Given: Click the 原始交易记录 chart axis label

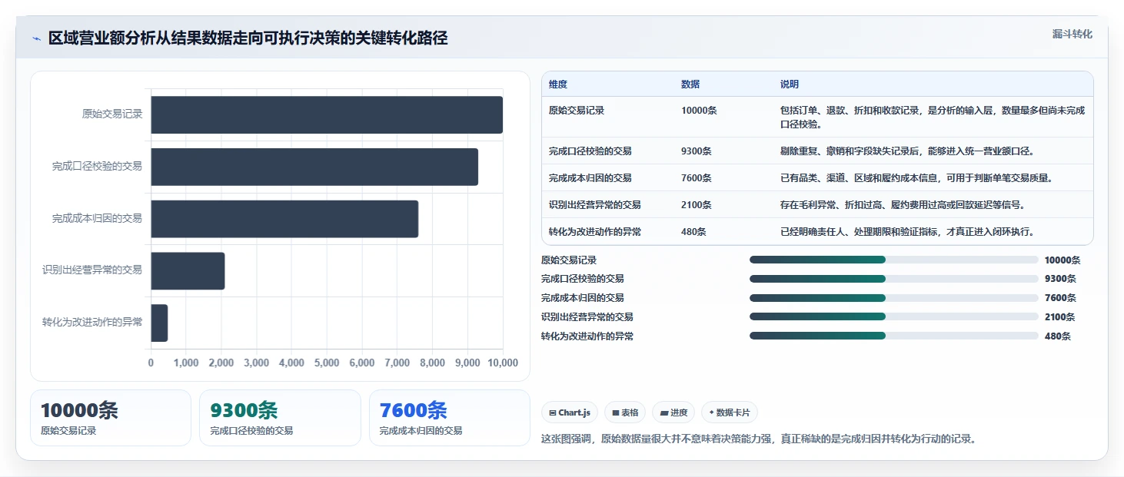Looking at the screenshot, I should pos(112,114).
